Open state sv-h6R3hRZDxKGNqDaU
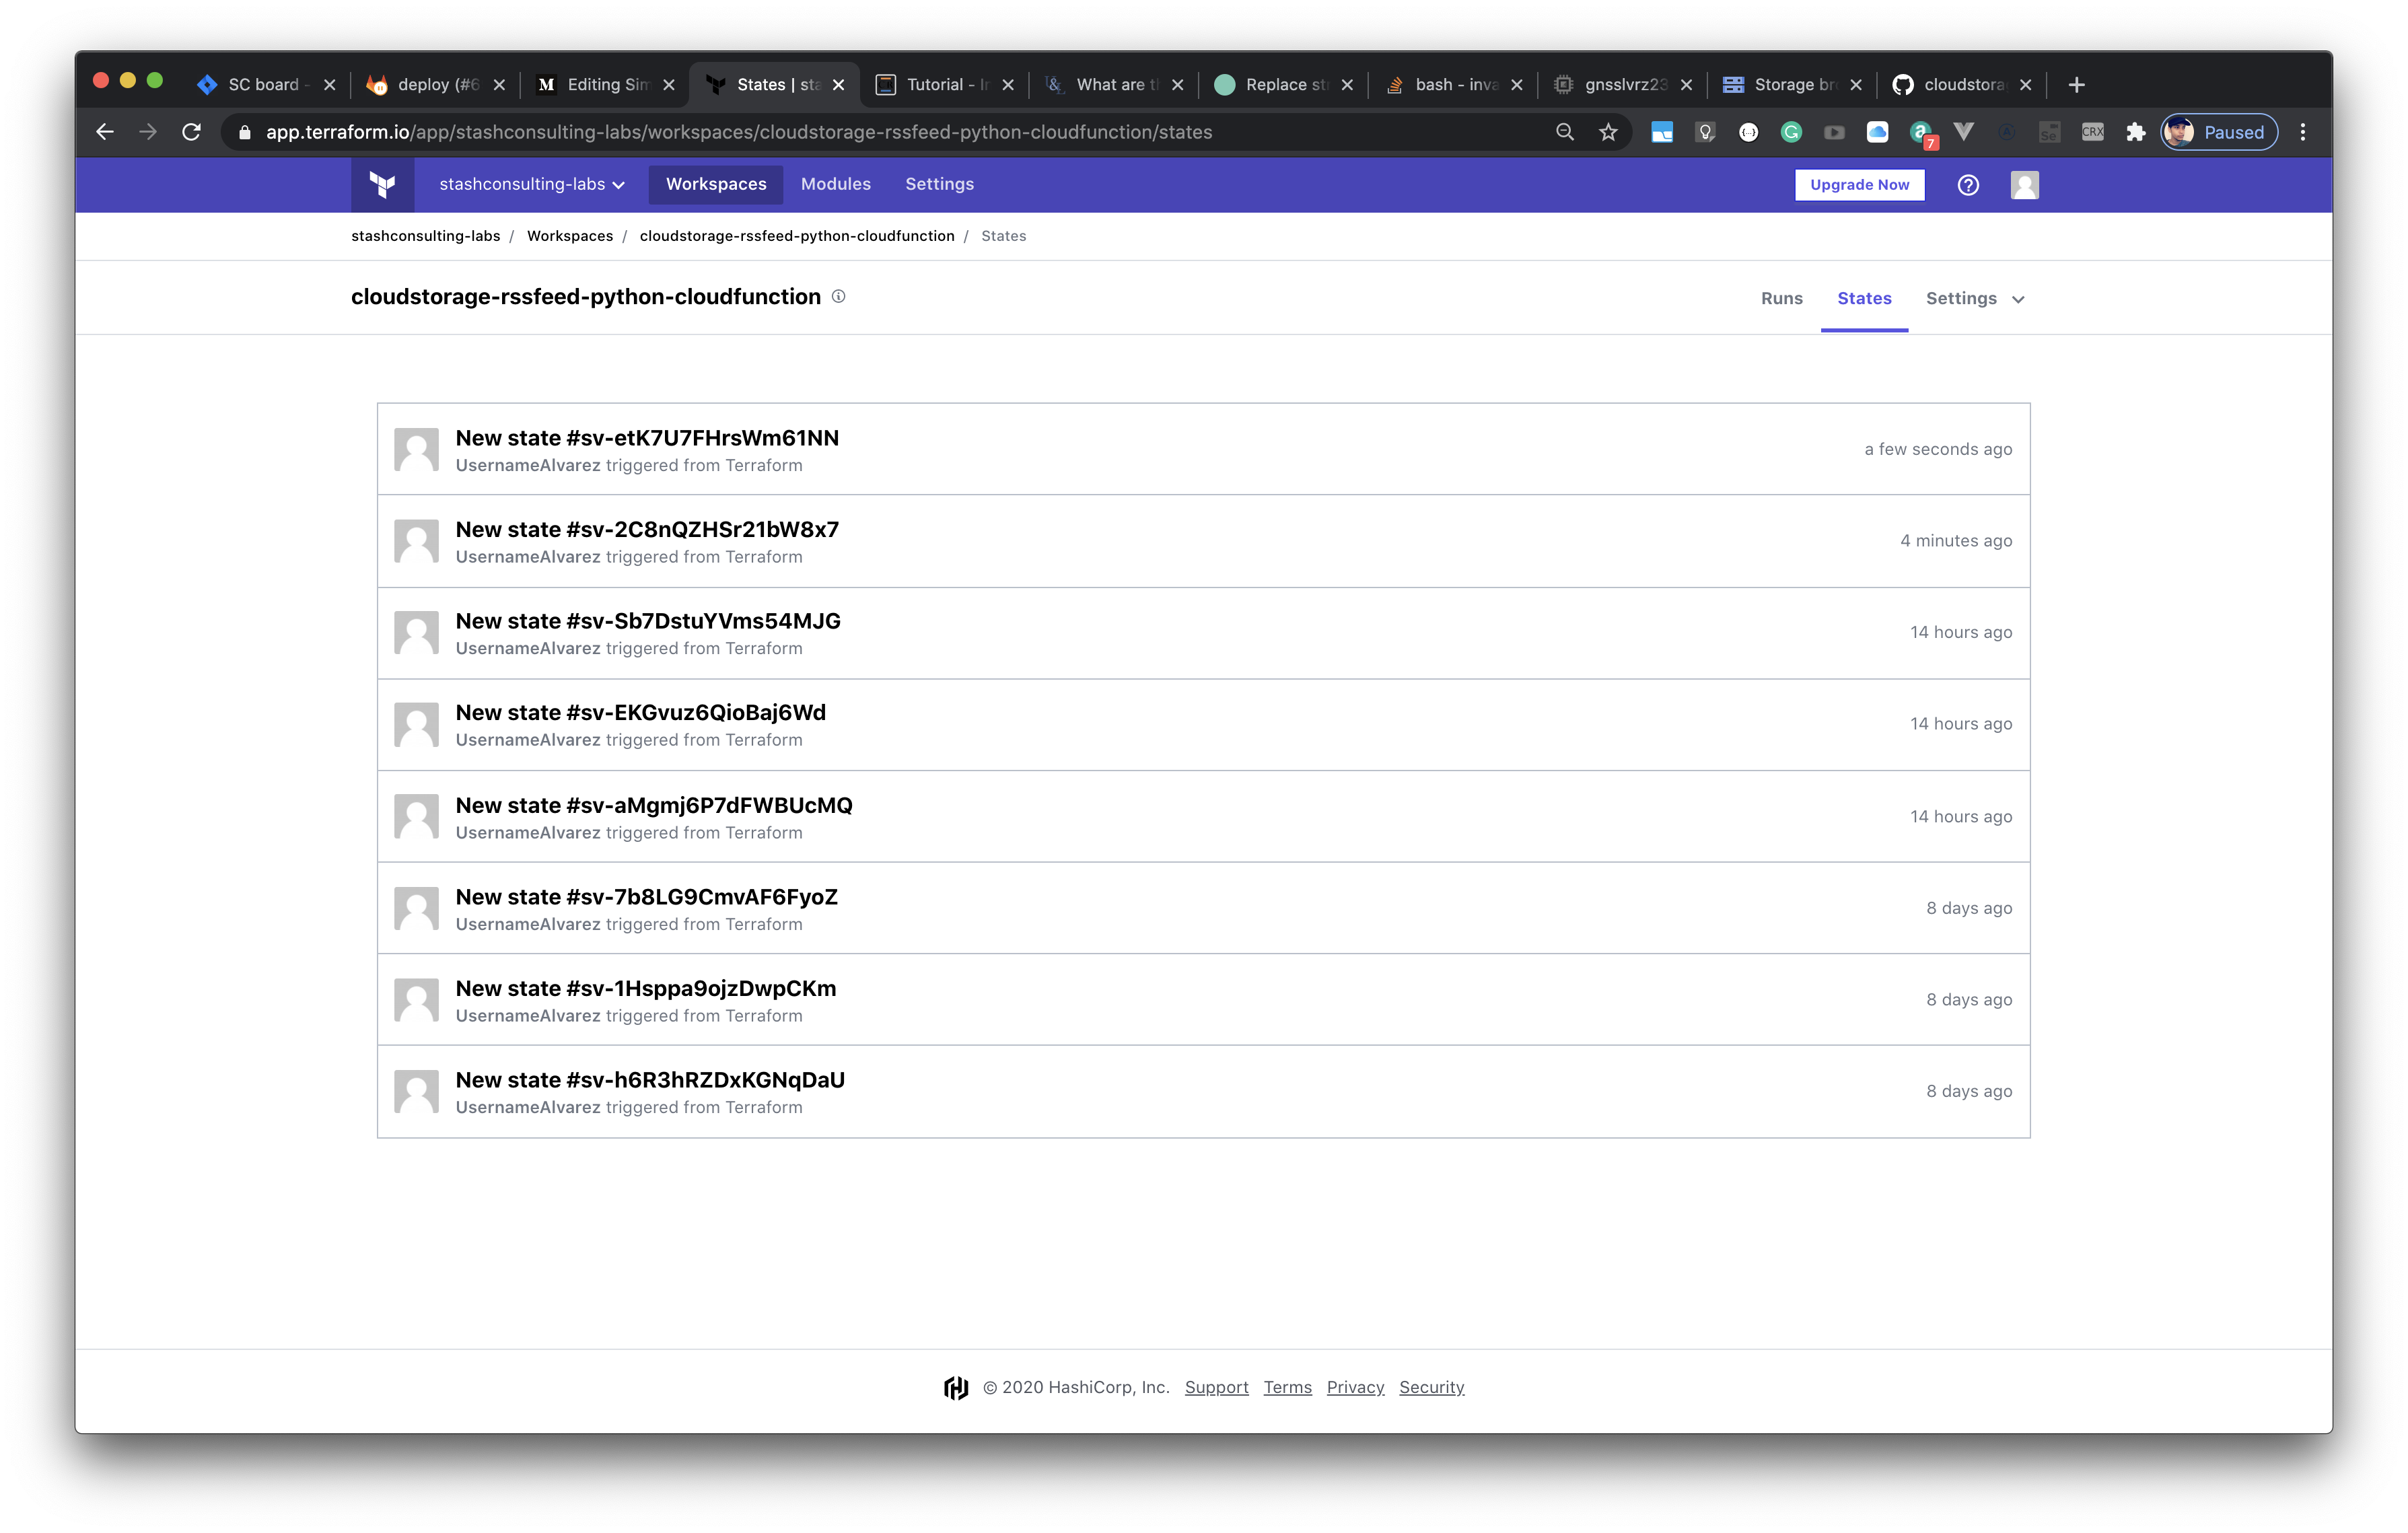The height and width of the screenshot is (1533, 2408). pyautogui.click(x=650, y=1080)
